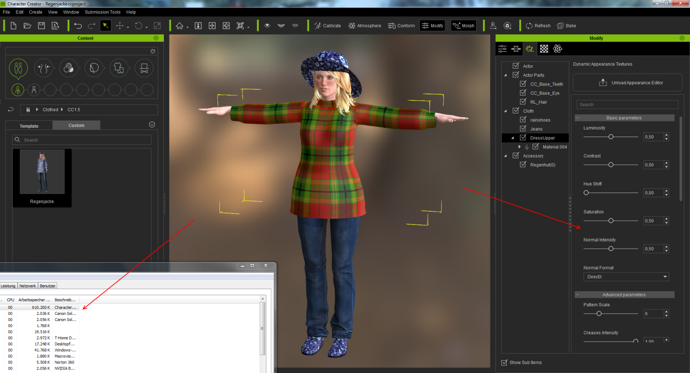This screenshot has height=373, width=690.
Task: Click the Redo arrow in the toolbar
Action: pos(91,26)
